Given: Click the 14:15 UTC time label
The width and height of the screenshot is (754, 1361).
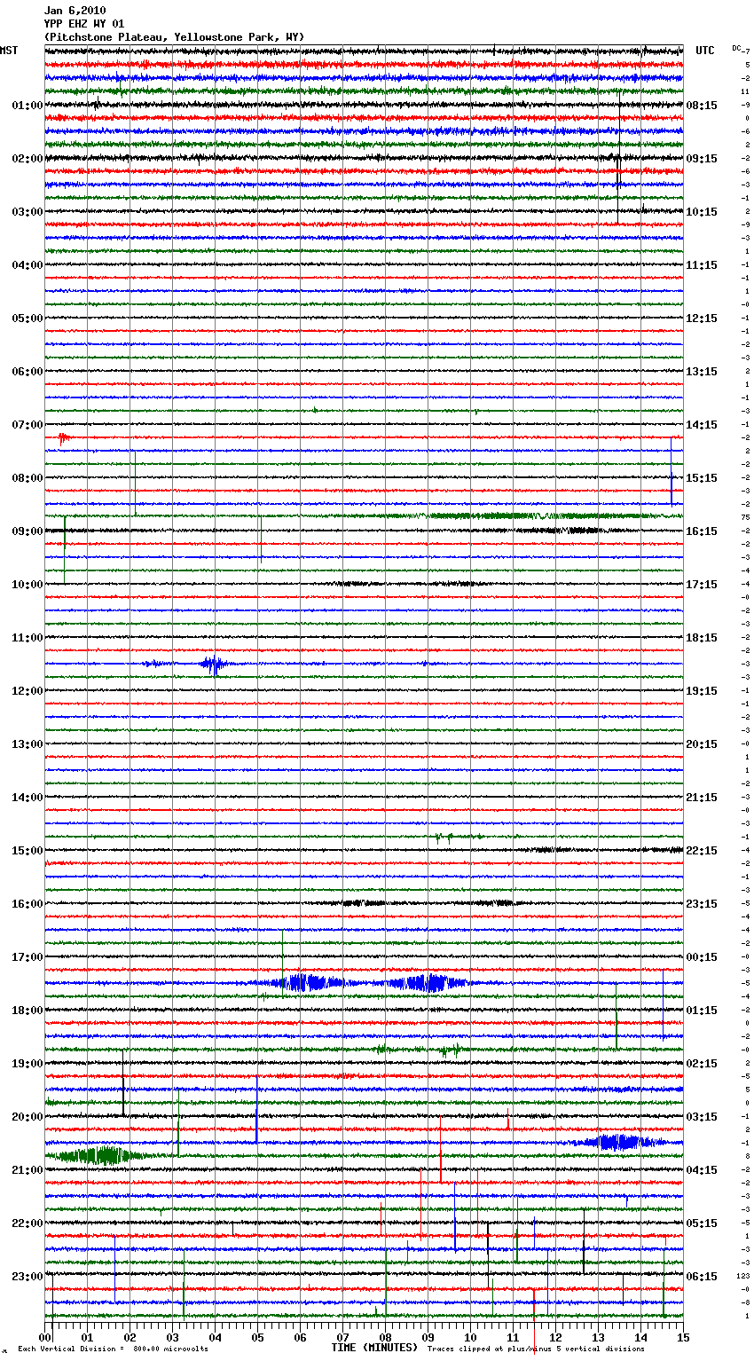Looking at the screenshot, I should coord(702,425).
